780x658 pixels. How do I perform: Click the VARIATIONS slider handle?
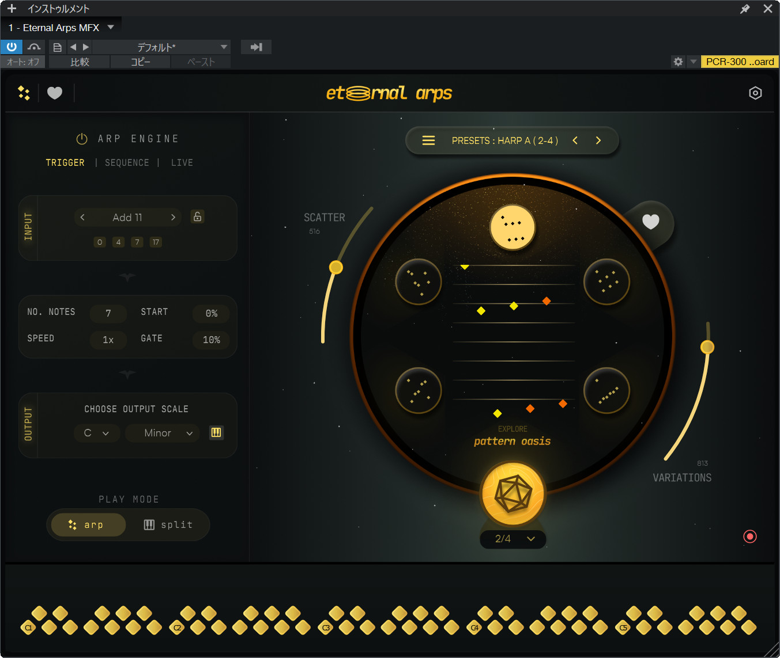[707, 347]
